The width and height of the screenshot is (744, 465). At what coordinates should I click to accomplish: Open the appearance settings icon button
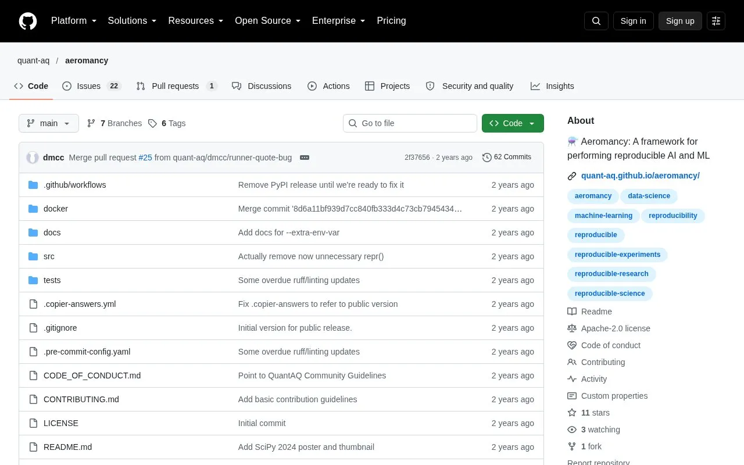click(x=716, y=21)
